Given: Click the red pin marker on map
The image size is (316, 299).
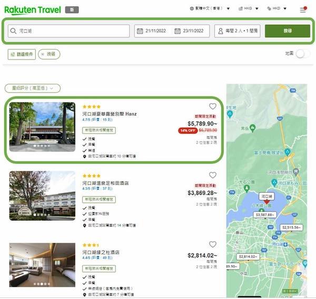Looking at the screenshot, I should (x=266, y=201).
